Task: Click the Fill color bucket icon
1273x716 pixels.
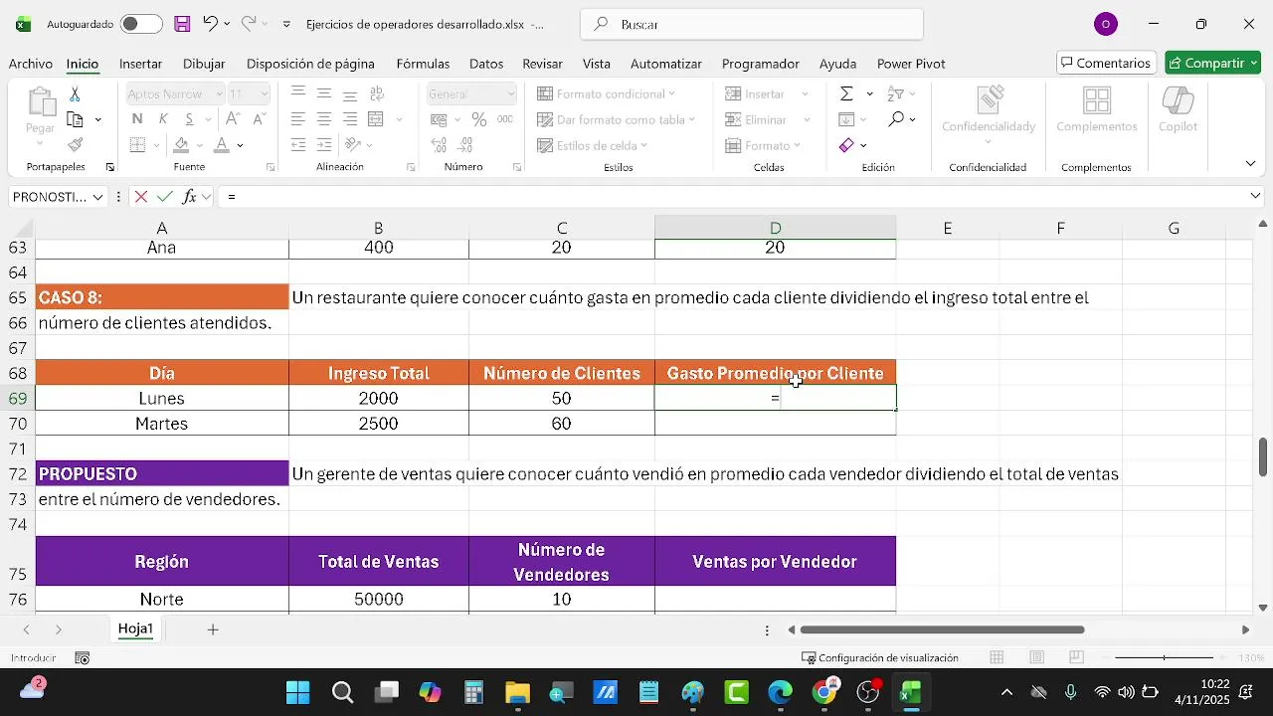Action: click(x=181, y=145)
